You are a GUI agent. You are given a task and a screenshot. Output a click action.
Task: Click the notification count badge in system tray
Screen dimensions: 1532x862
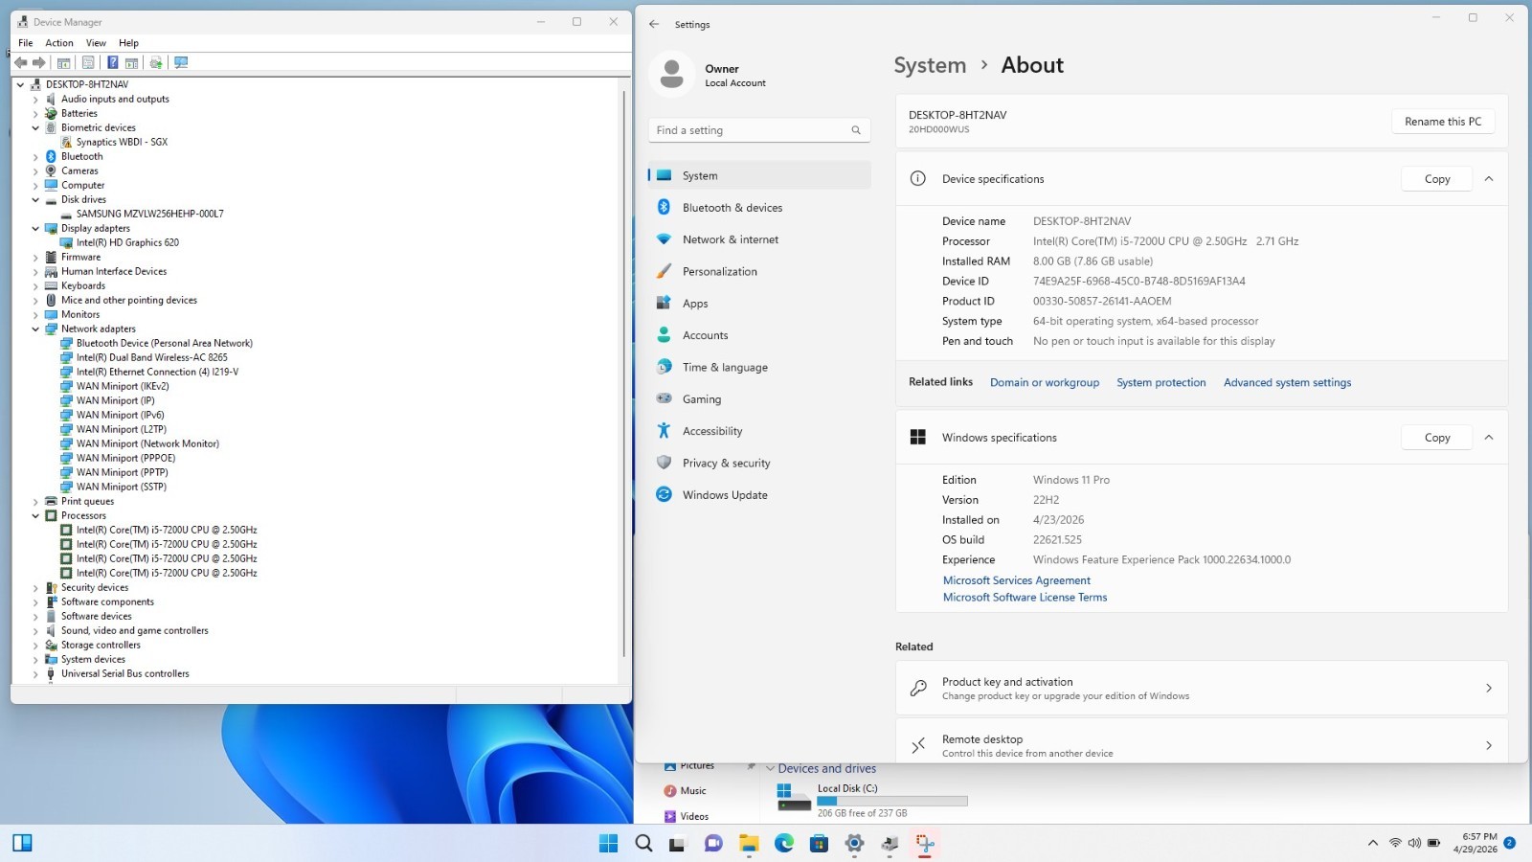1510,843
